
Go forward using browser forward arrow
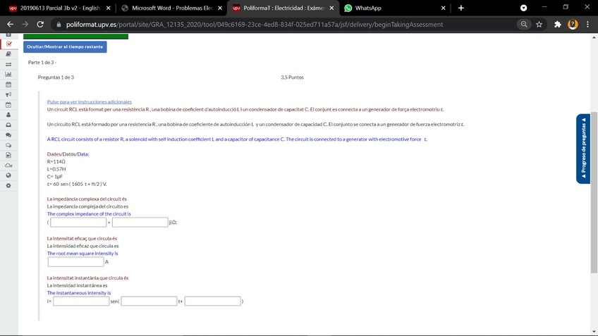25,25
